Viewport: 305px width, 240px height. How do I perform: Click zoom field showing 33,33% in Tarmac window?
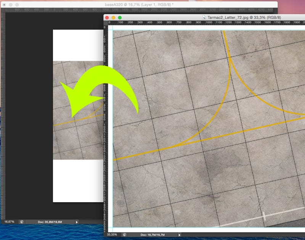coord(112,235)
